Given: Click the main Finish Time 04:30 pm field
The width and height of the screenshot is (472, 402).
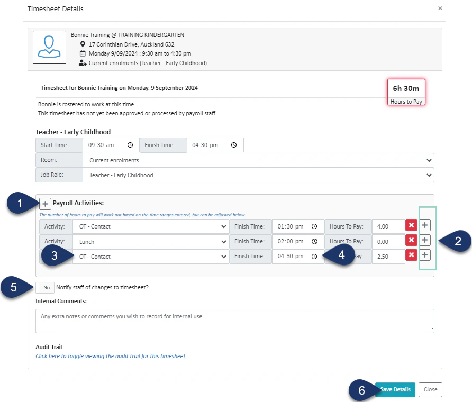Looking at the screenshot, I should 215,145.
